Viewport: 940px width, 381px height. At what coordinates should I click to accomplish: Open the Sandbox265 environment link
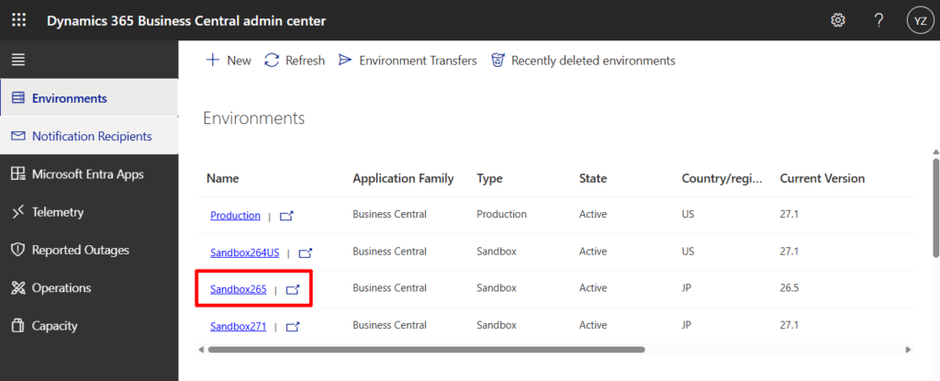[x=238, y=289]
